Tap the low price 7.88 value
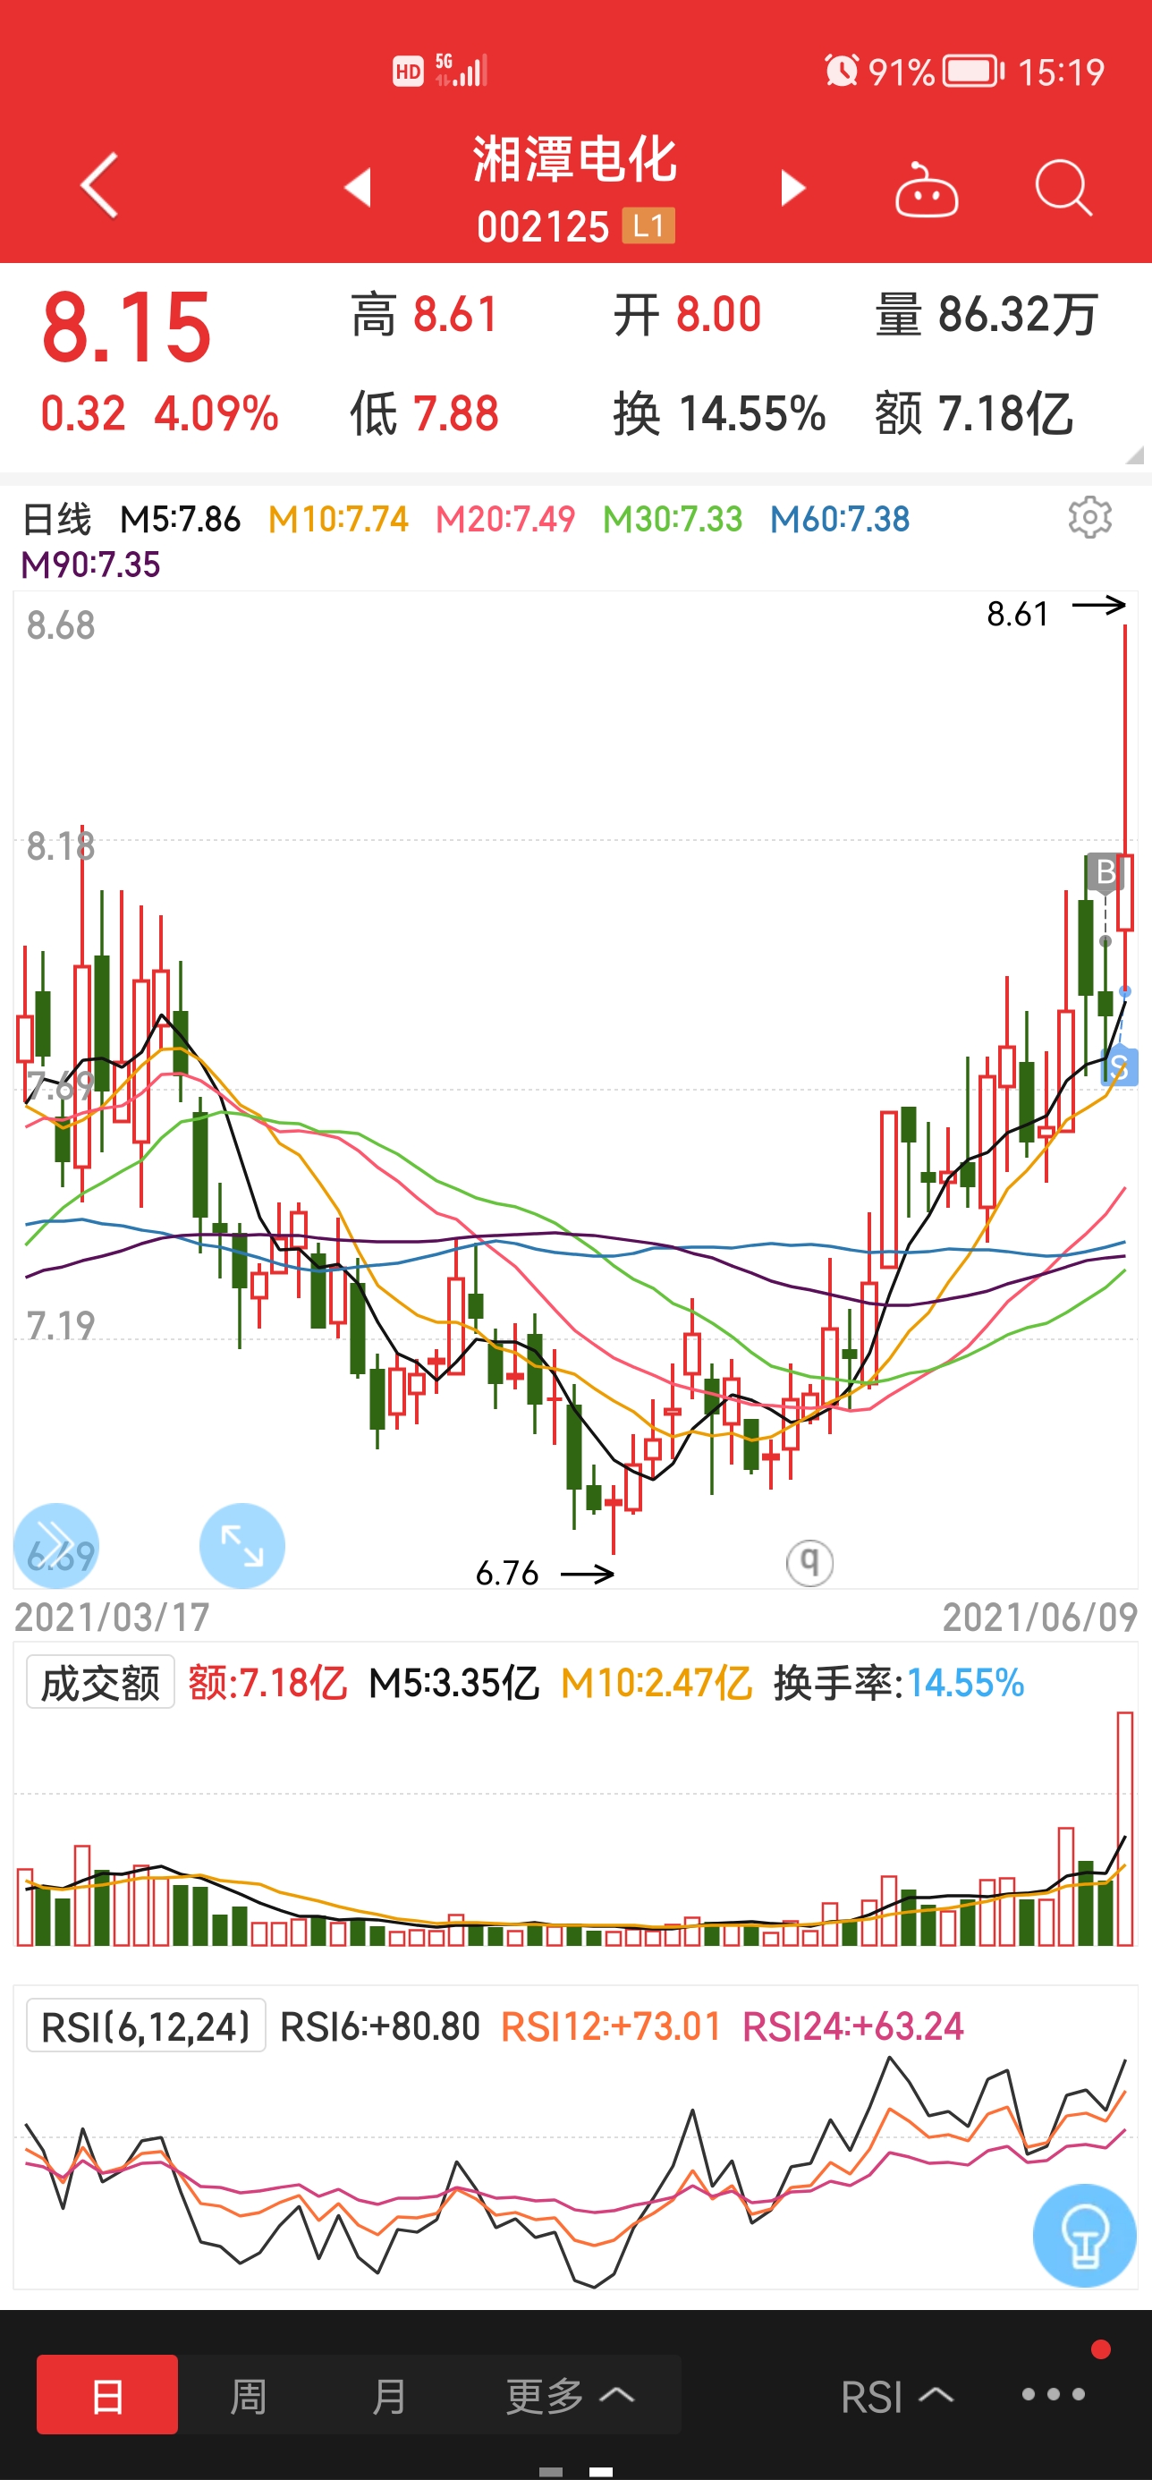The width and height of the screenshot is (1152, 2480). [x=455, y=414]
